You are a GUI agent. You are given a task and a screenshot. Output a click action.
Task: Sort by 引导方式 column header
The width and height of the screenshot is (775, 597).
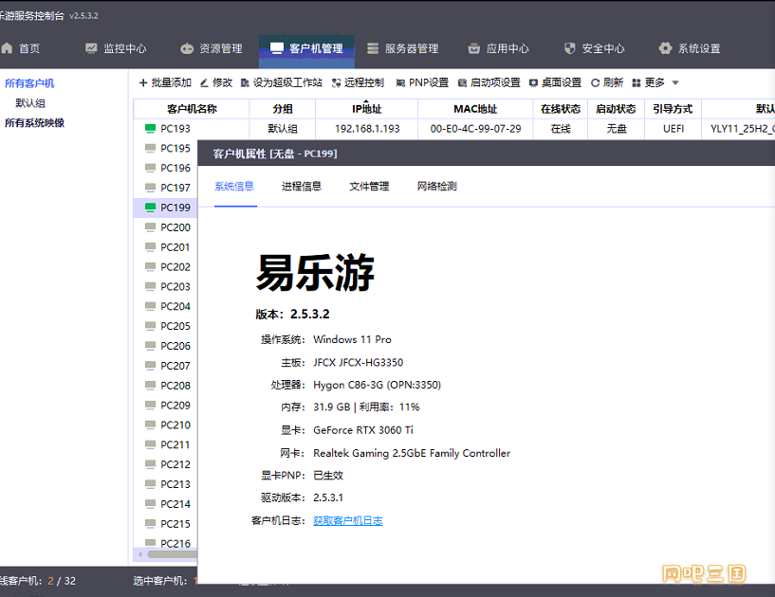click(673, 109)
